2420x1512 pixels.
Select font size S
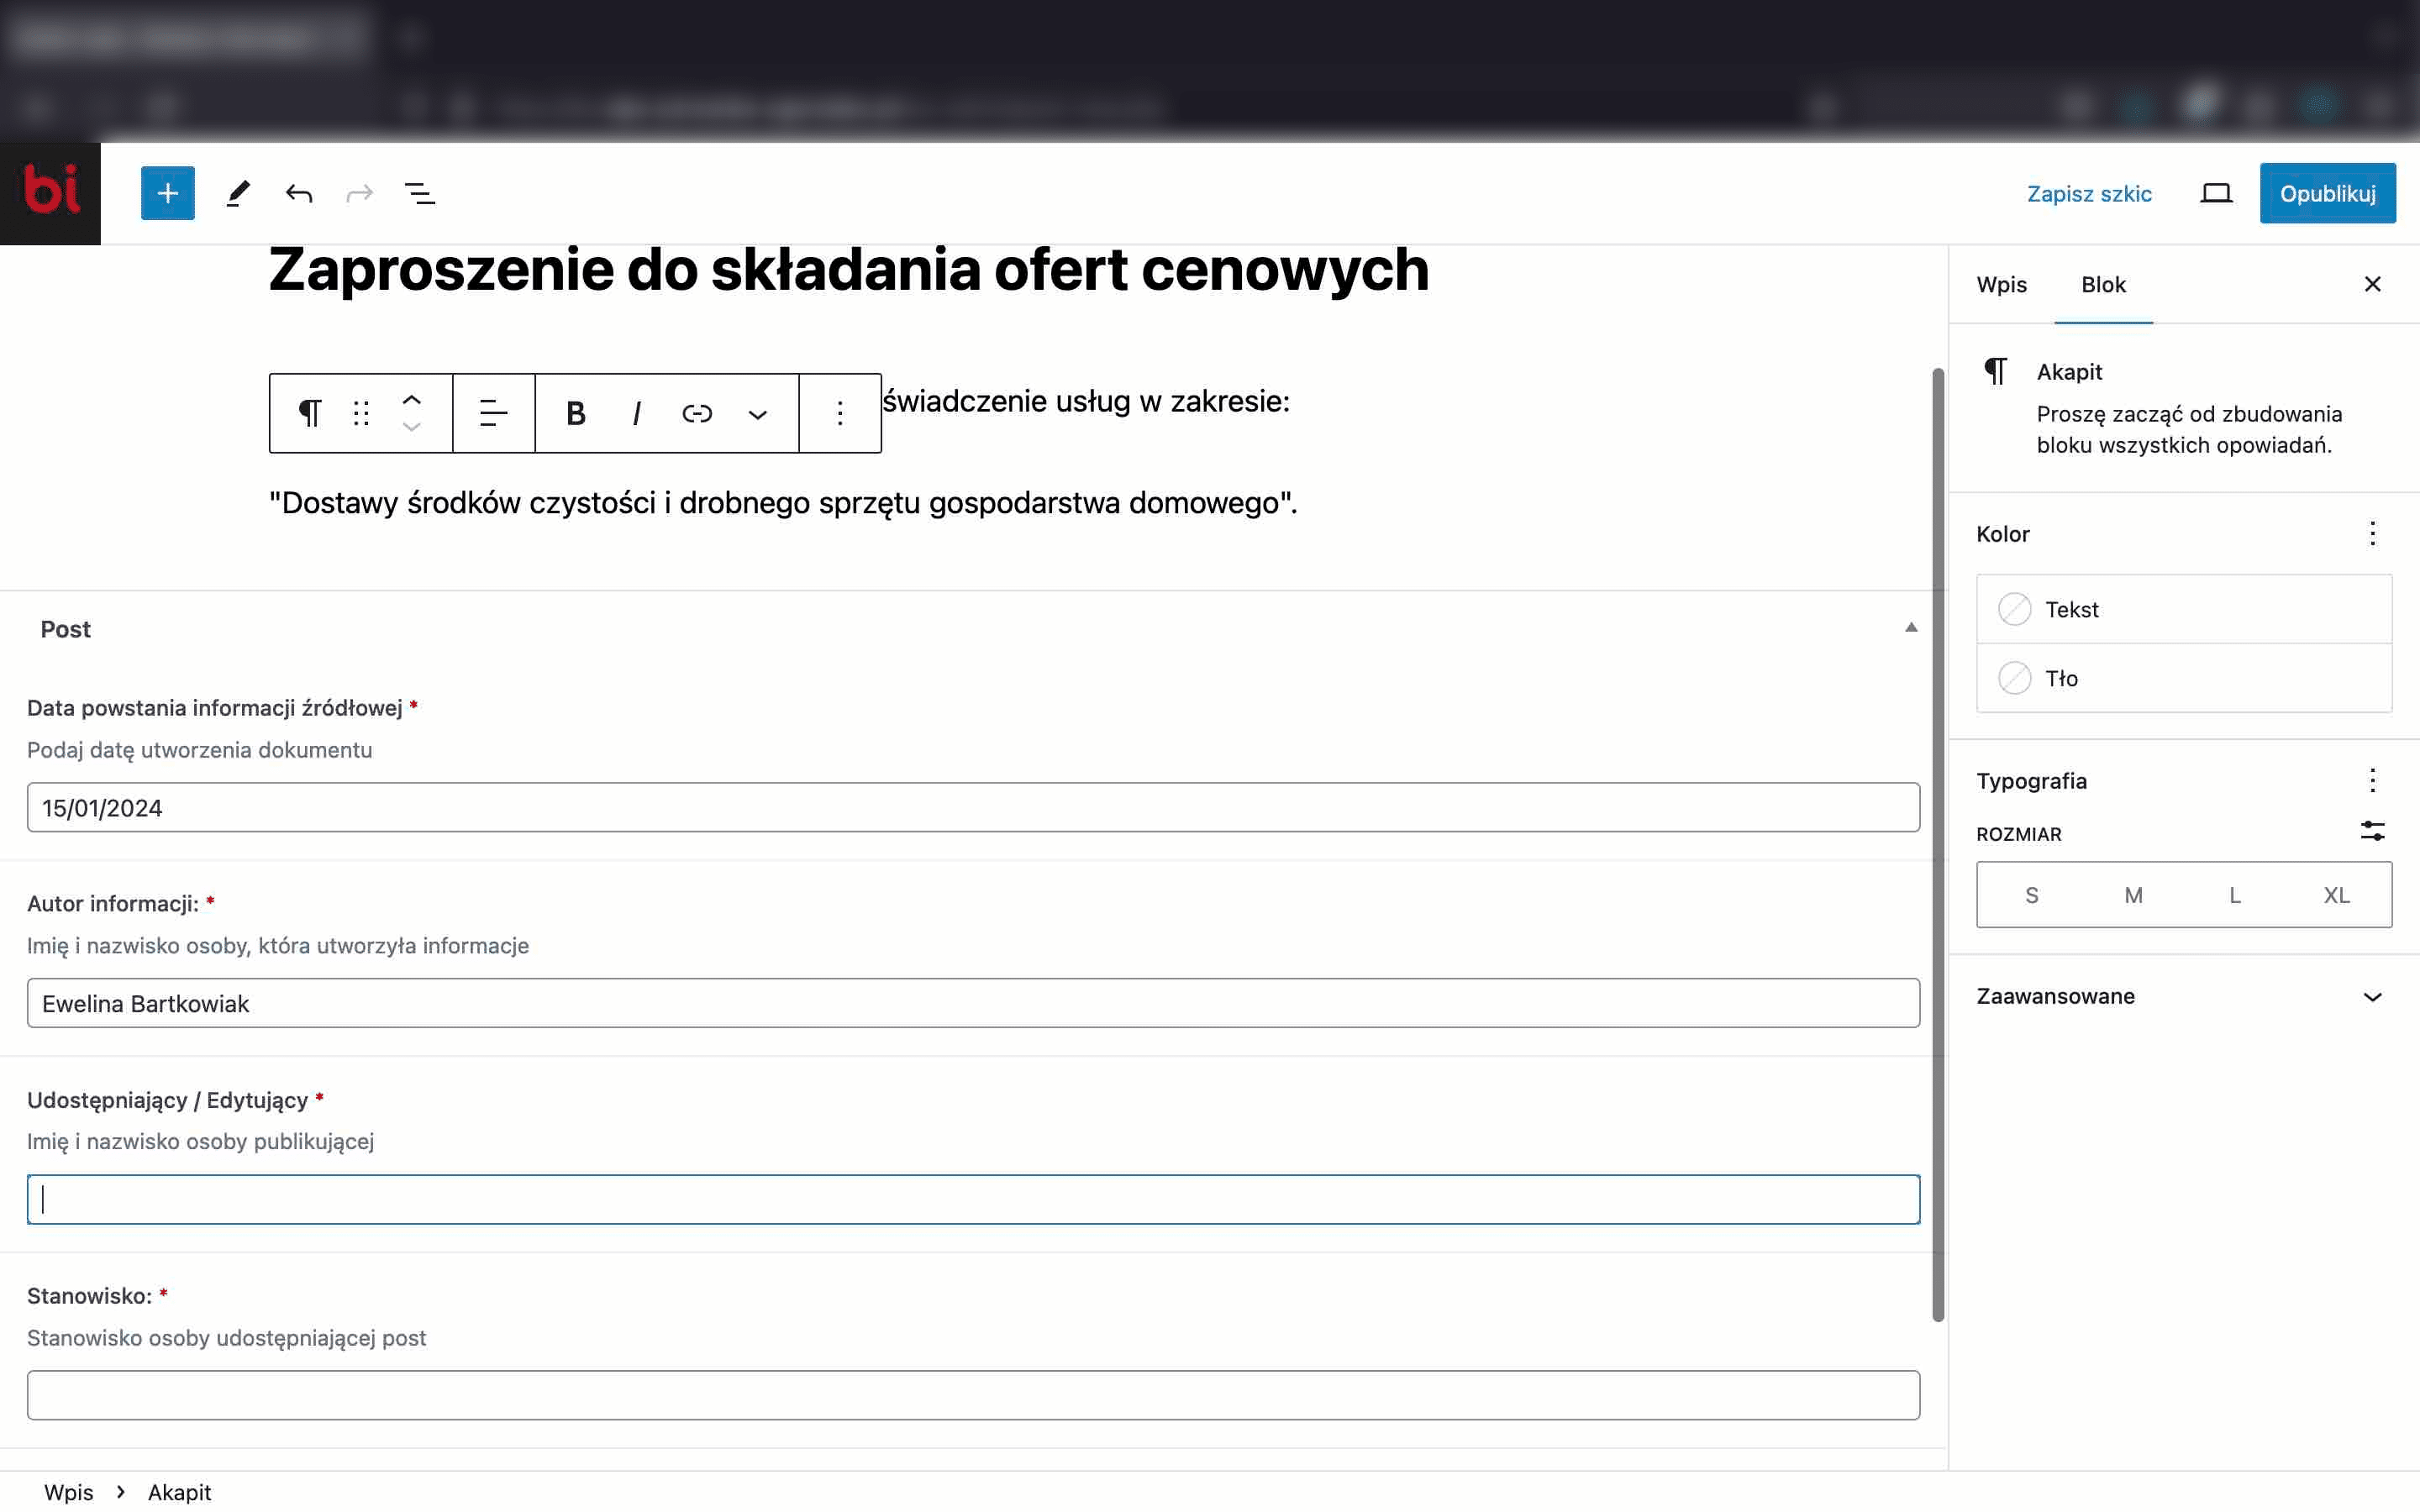[x=2031, y=895]
